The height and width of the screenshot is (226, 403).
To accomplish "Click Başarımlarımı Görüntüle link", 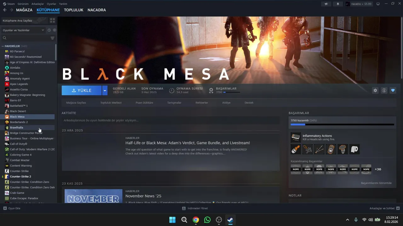I will [x=376, y=183].
